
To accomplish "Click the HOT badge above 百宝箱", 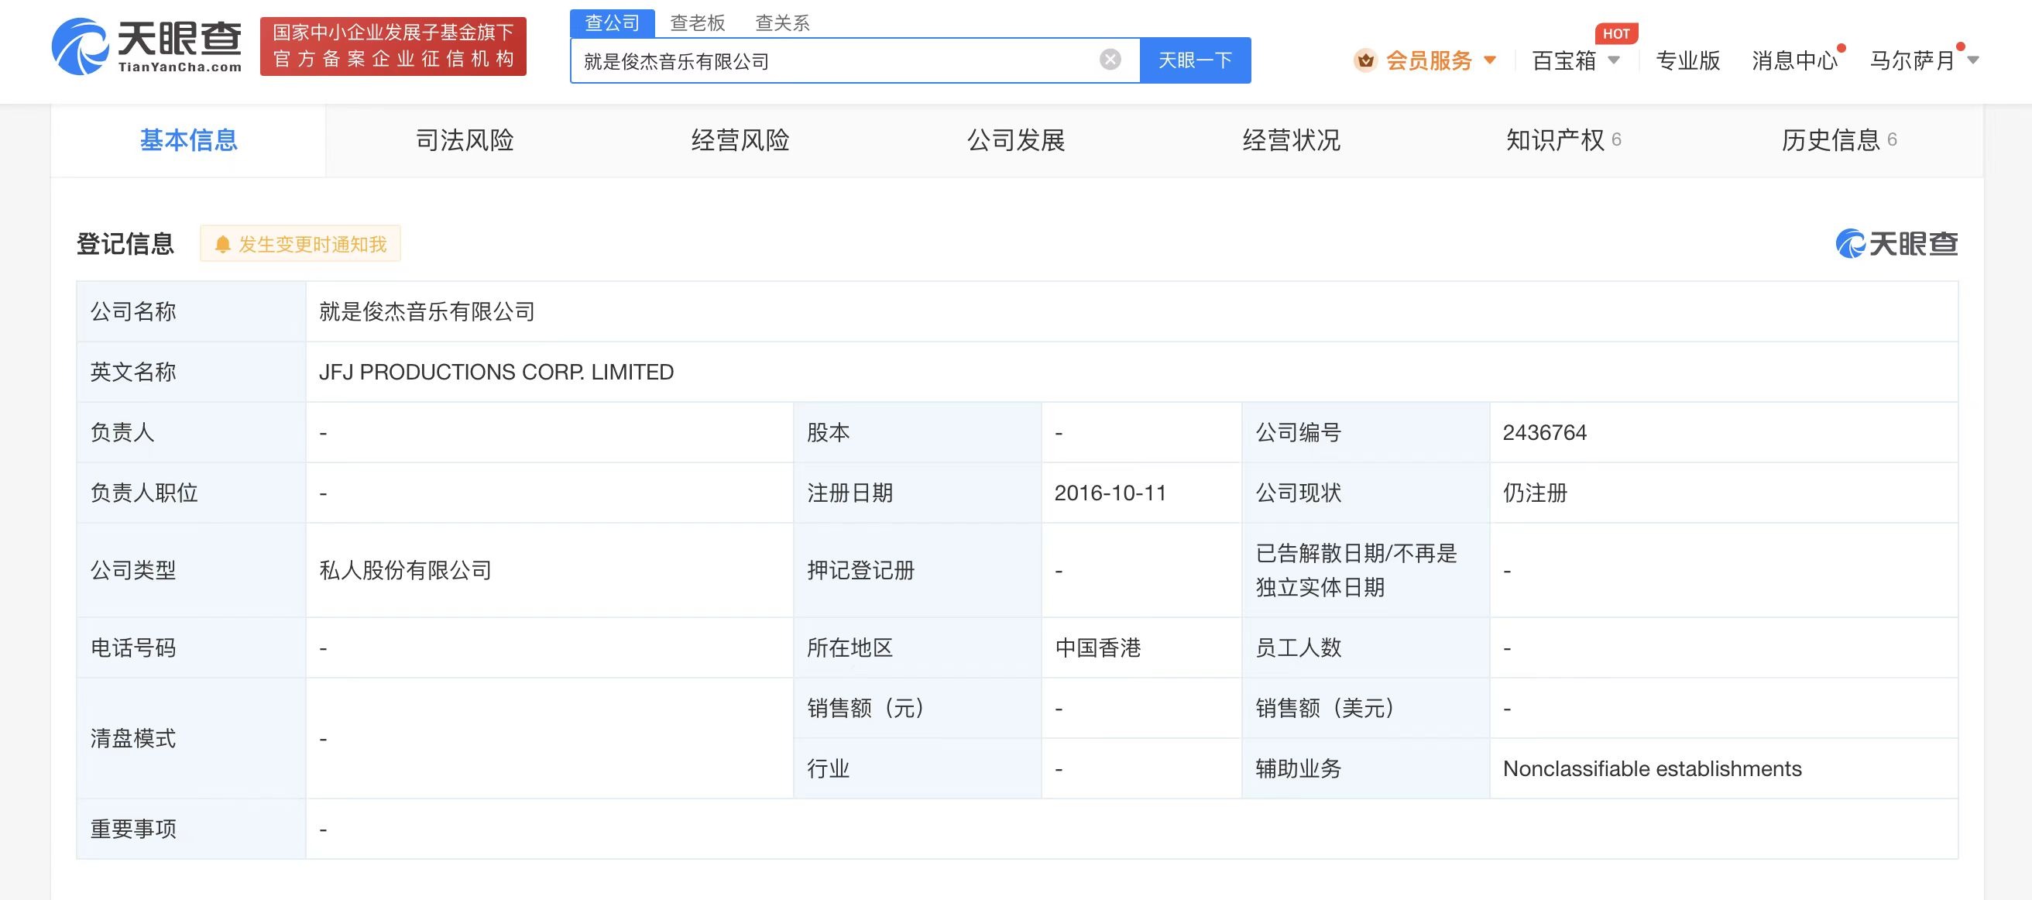I will point(1616,33).
